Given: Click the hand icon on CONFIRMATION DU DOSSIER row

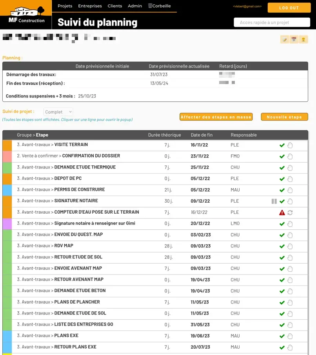Looking at the screenshot, I should click(x=290, y=156).
